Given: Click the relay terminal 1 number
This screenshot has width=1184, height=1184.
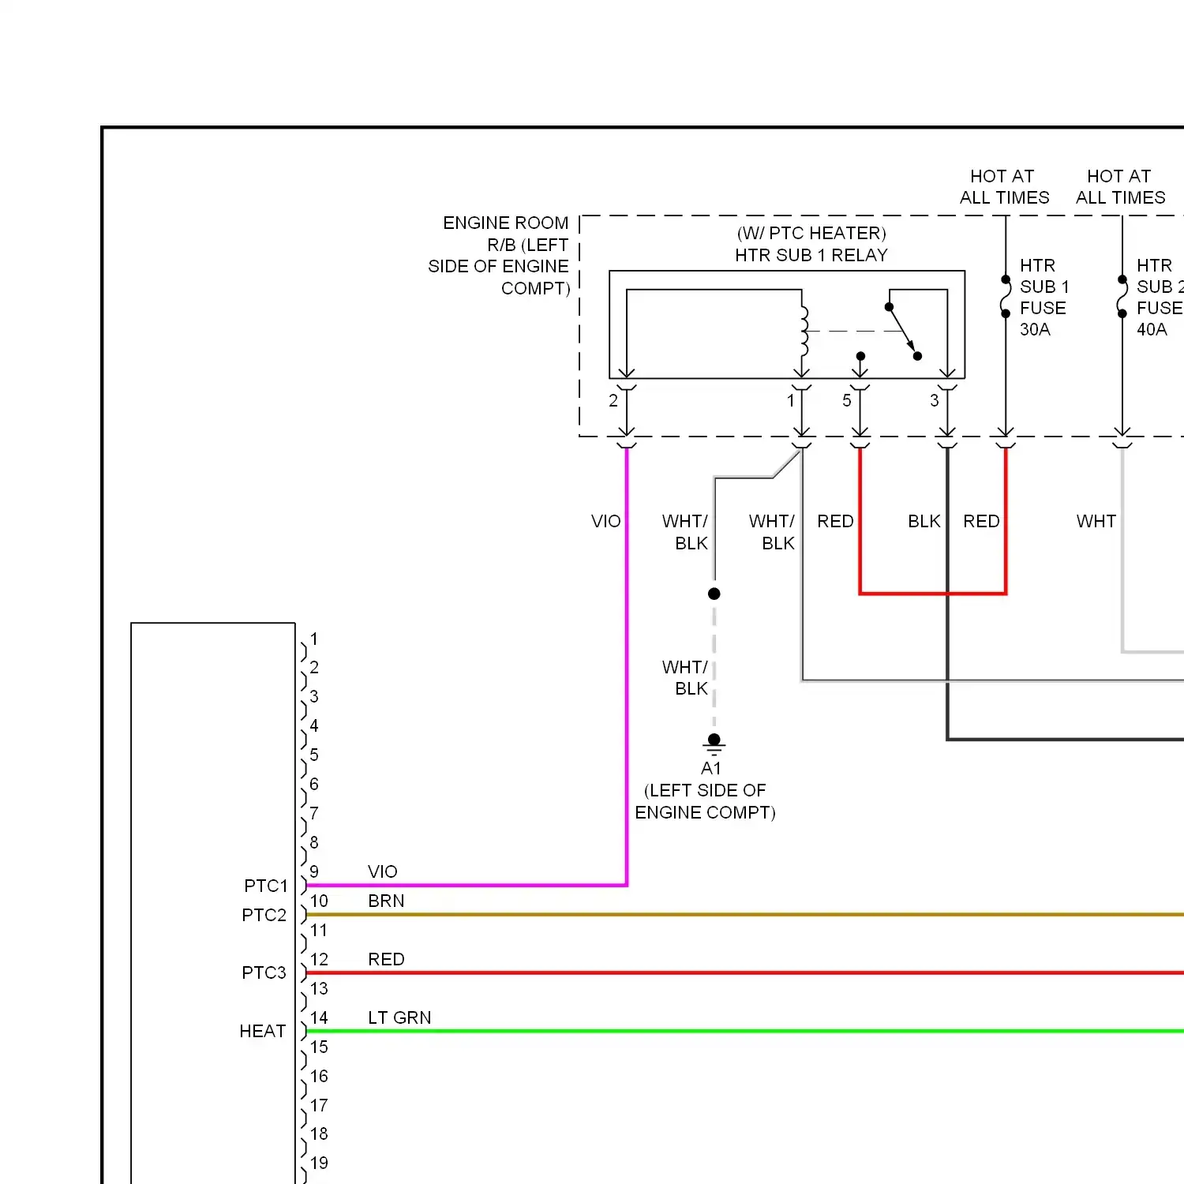Looking at the screenshot, I should coord(791,400).
